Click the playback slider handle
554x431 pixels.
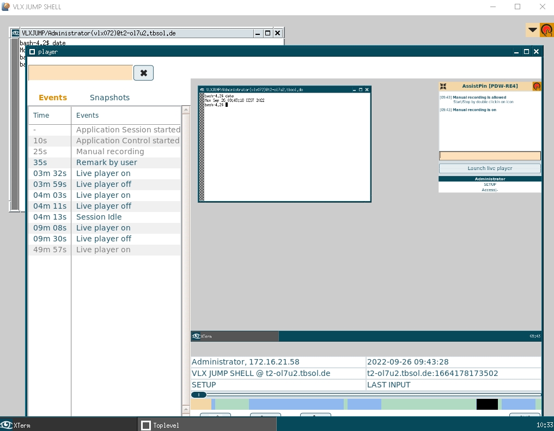[199, 394]
